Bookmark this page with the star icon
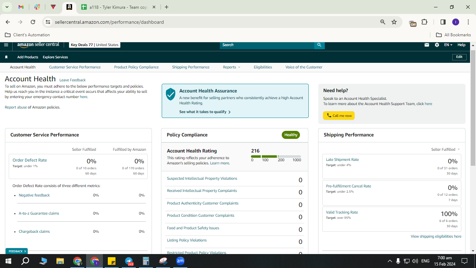 pyautogui.click(x=394, y=22)
